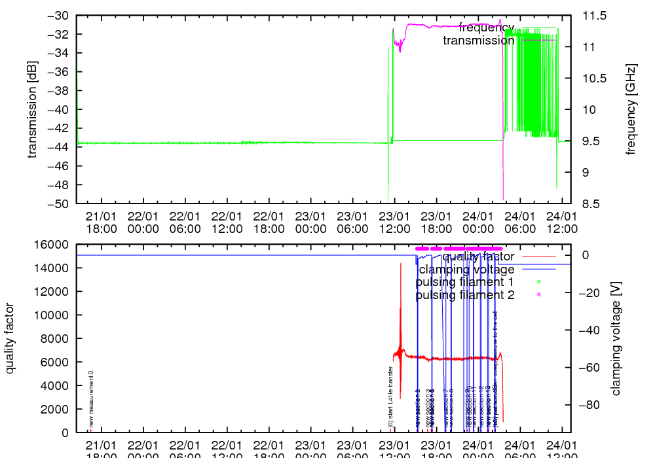Click the 'pulsing filament 2' legend text

tap(465, 295)
